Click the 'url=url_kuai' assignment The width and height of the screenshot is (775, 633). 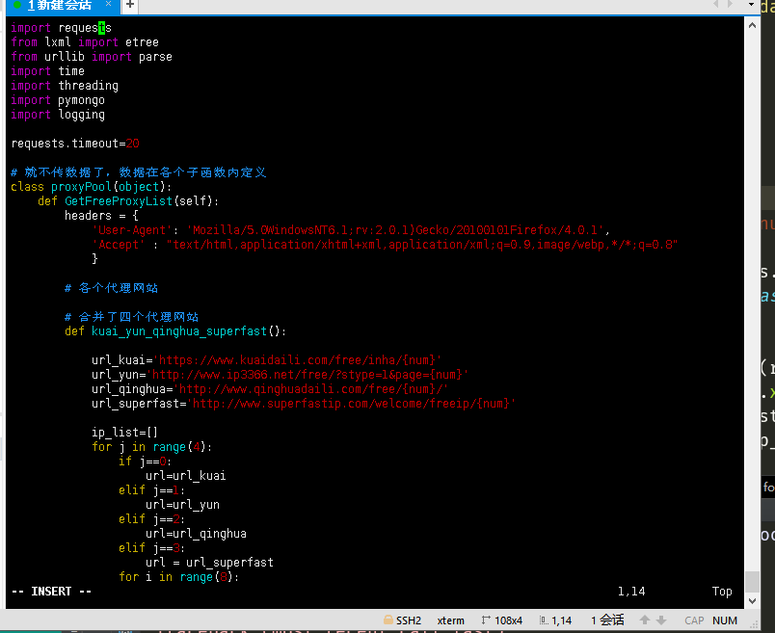coord(185,476)
